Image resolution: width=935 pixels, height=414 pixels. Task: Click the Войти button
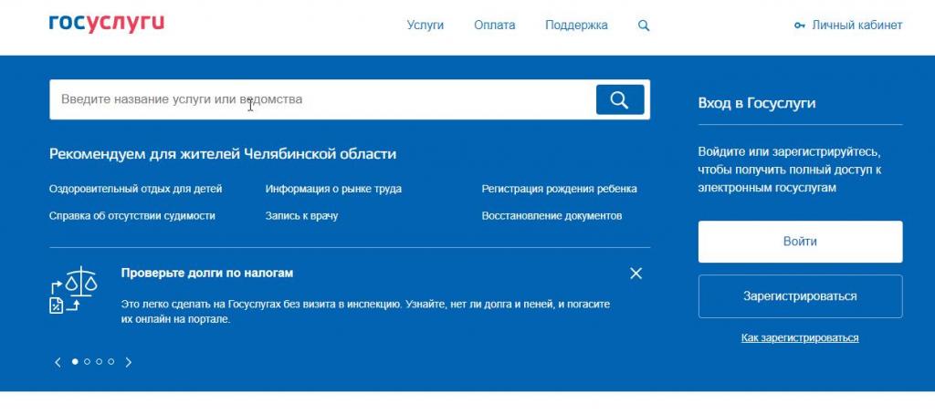click(x=800, y=242)
